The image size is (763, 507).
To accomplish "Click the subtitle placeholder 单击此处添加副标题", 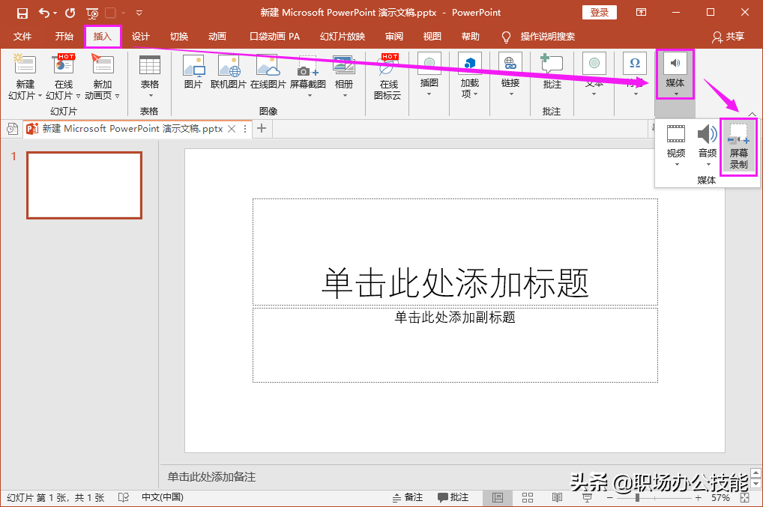I will 455,344.
